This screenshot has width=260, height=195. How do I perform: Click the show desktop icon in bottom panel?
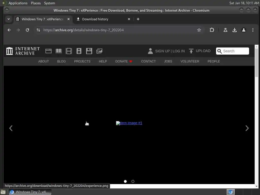pos(3,192)
